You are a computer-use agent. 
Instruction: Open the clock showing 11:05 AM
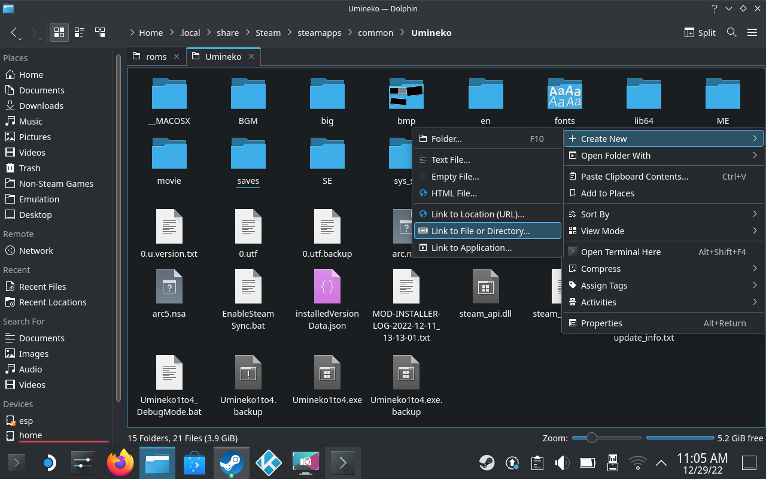click(x=702, y=463)
